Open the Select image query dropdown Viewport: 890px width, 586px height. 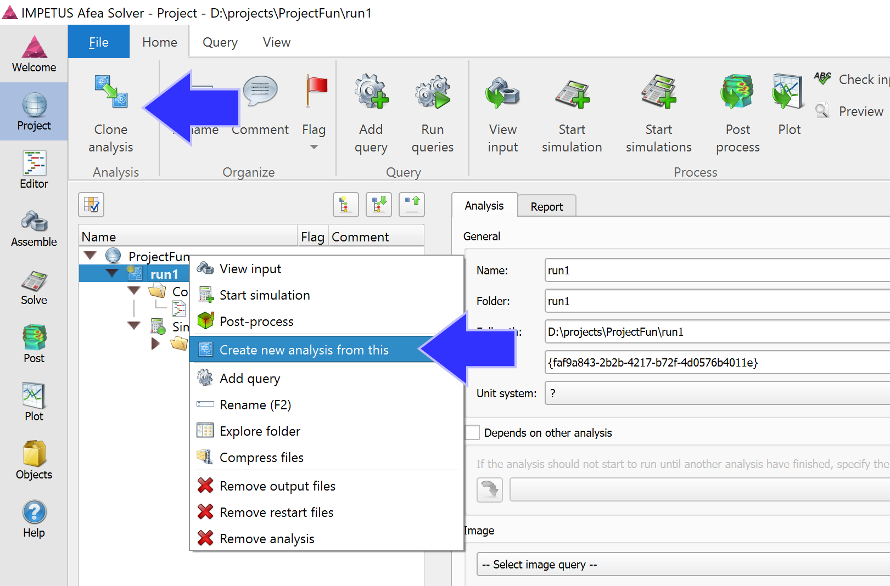pos(683,565)
